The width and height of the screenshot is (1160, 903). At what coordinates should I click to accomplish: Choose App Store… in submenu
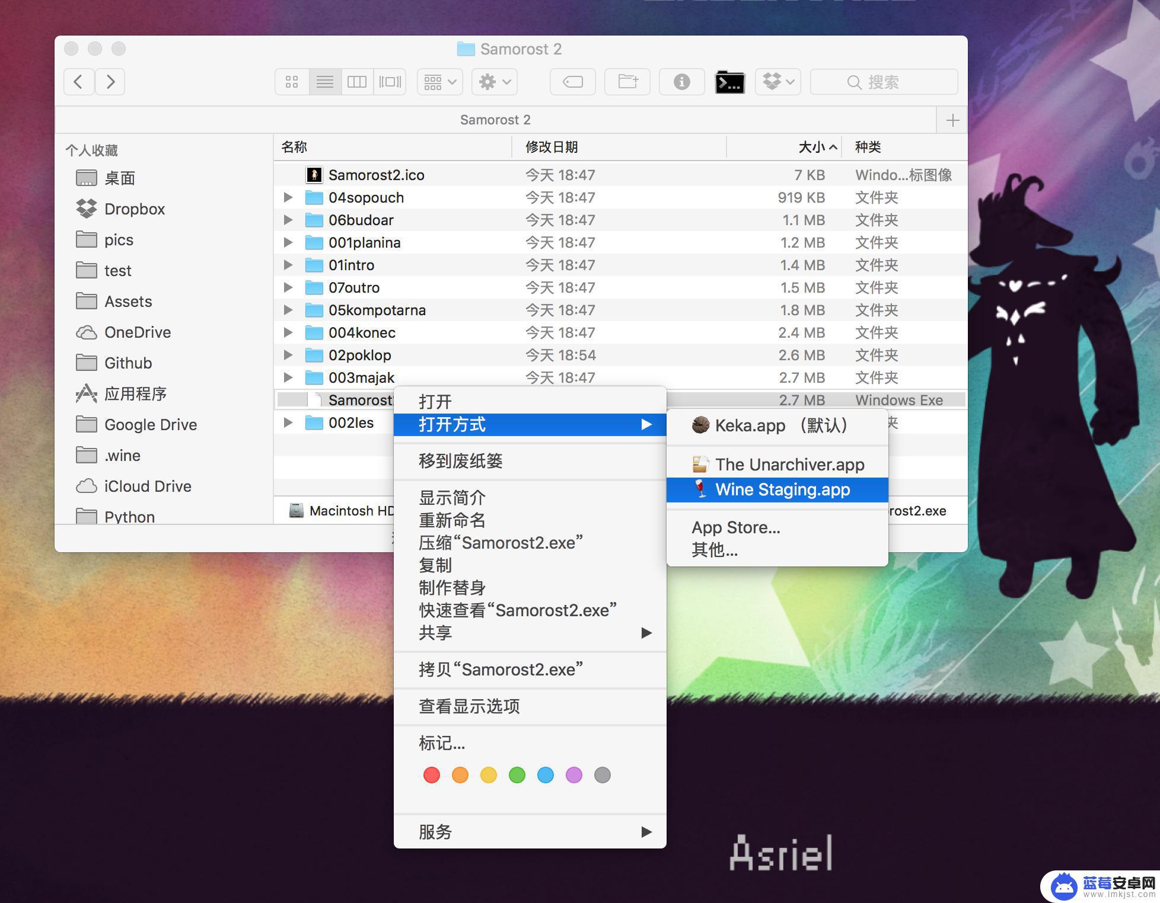click(777, 527)
